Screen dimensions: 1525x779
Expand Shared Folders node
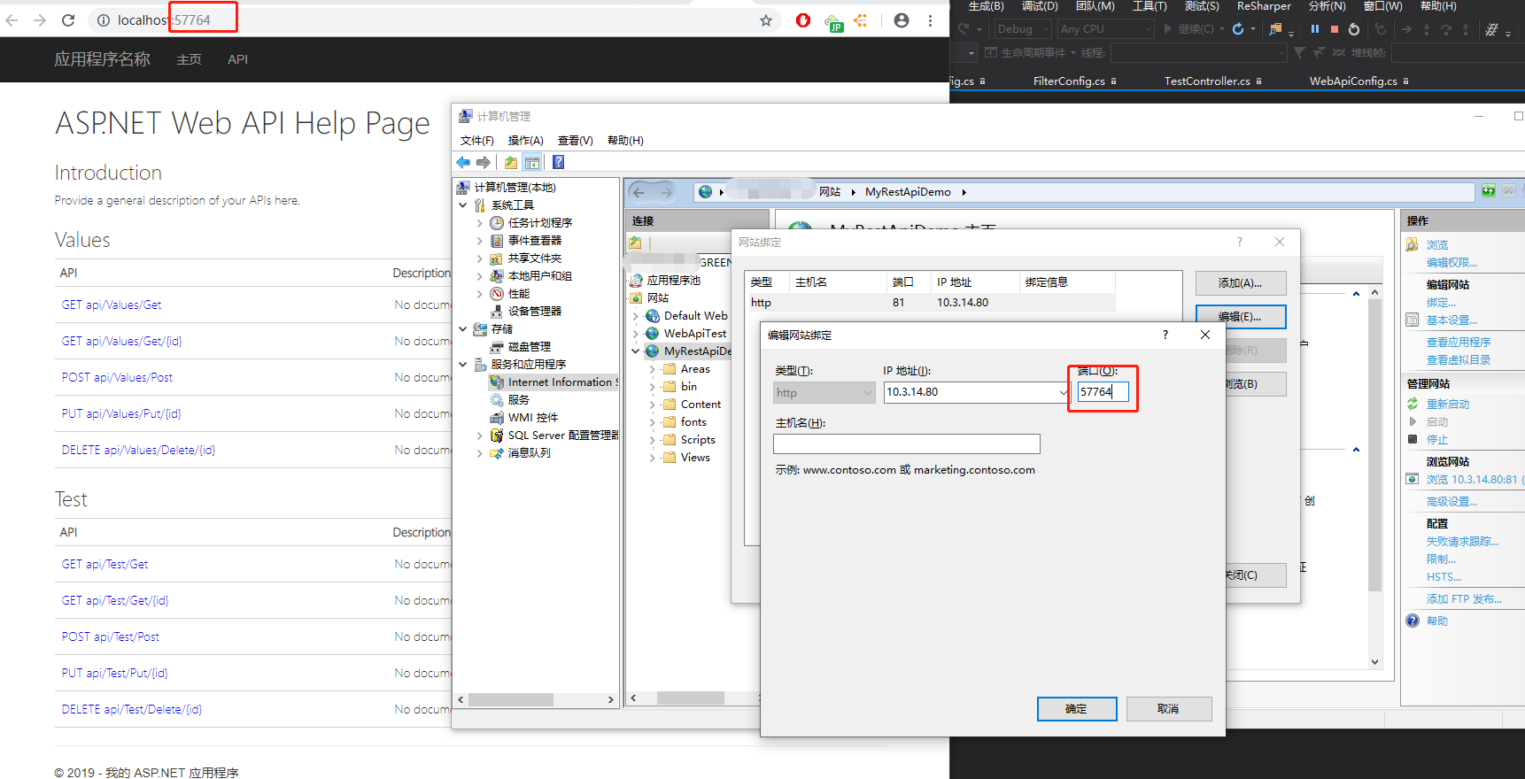click(x=480, y=258)
